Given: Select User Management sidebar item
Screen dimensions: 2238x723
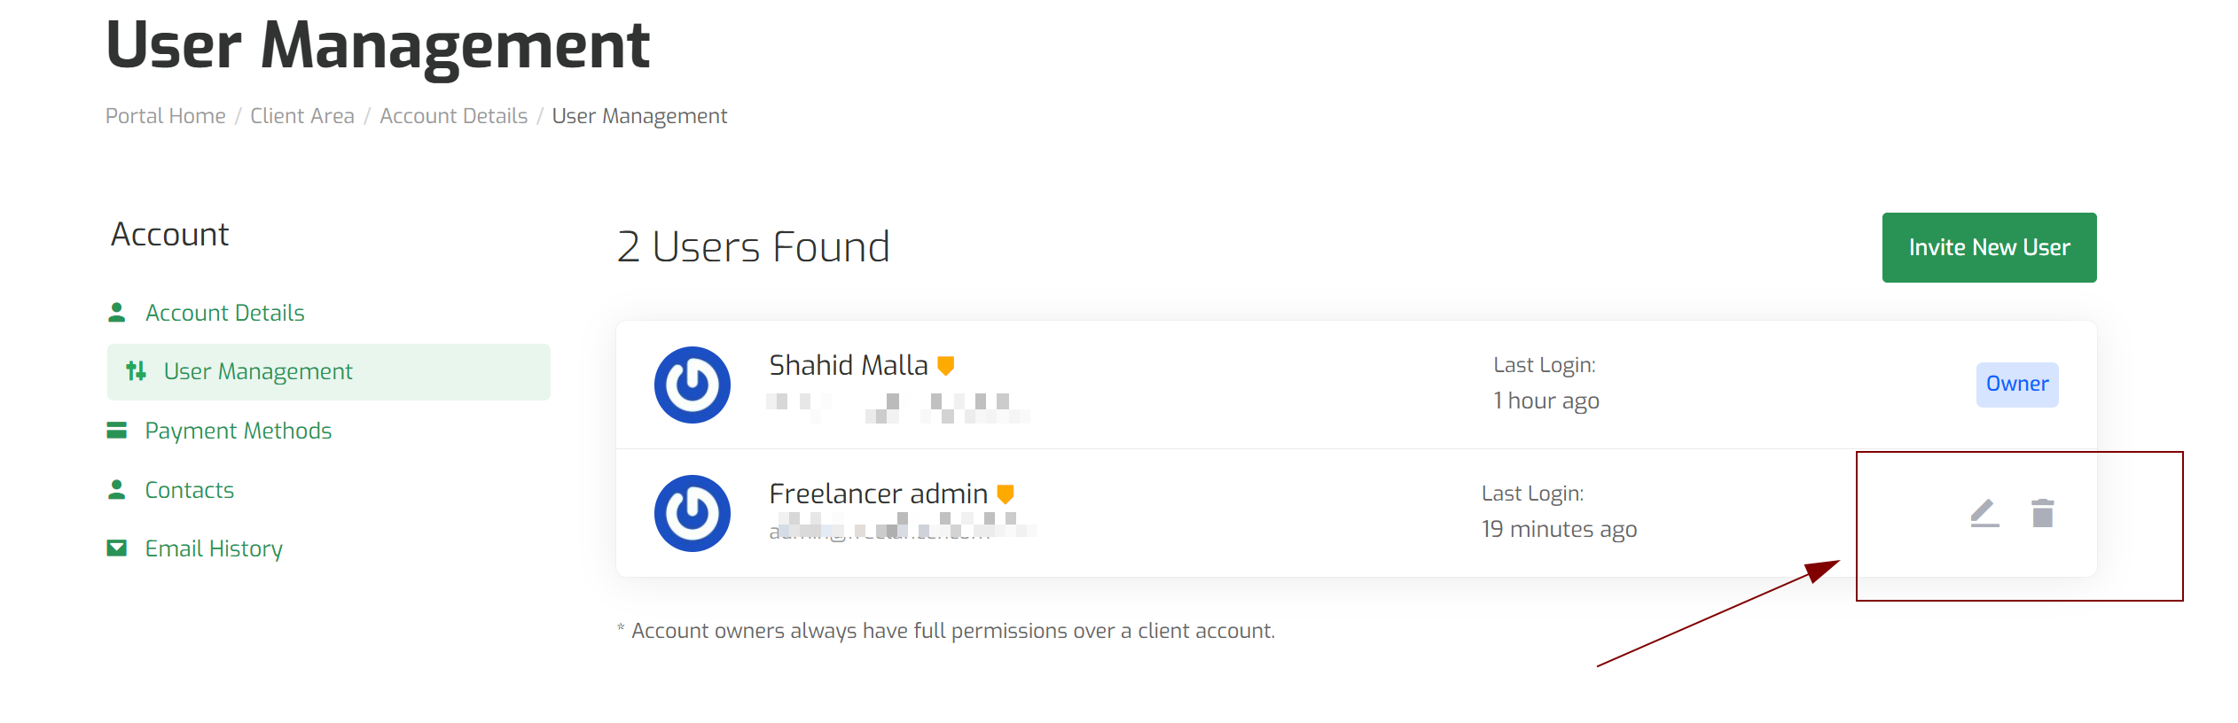Looking at the screenshot, I should click(x=329, y=372).
